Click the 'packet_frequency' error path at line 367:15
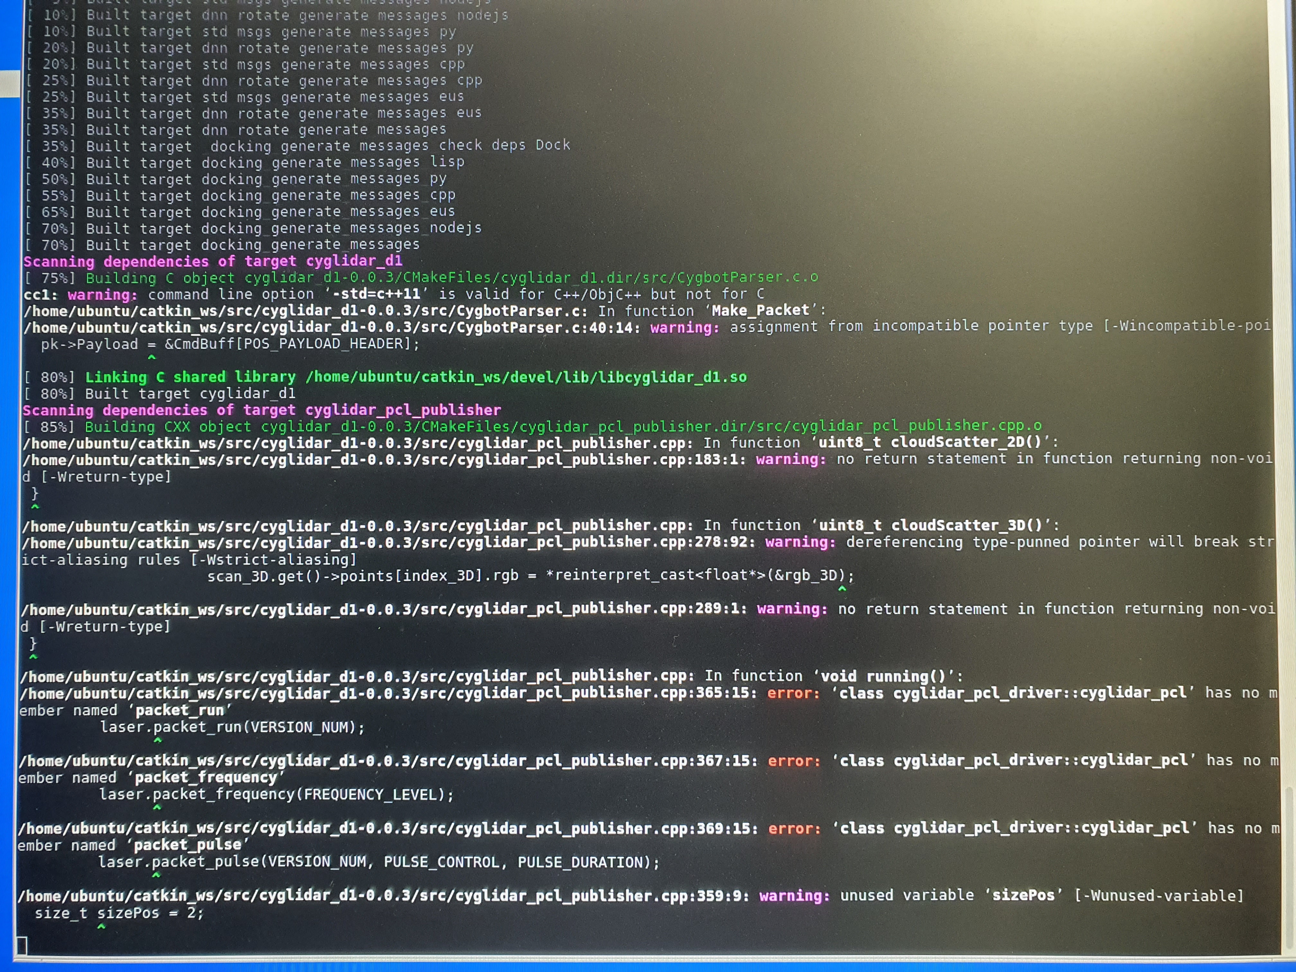 [387, 761]
